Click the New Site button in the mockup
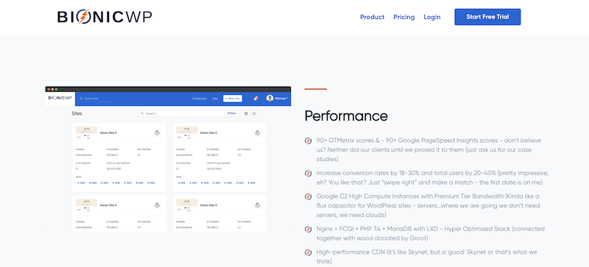 [x=233, y=99]
